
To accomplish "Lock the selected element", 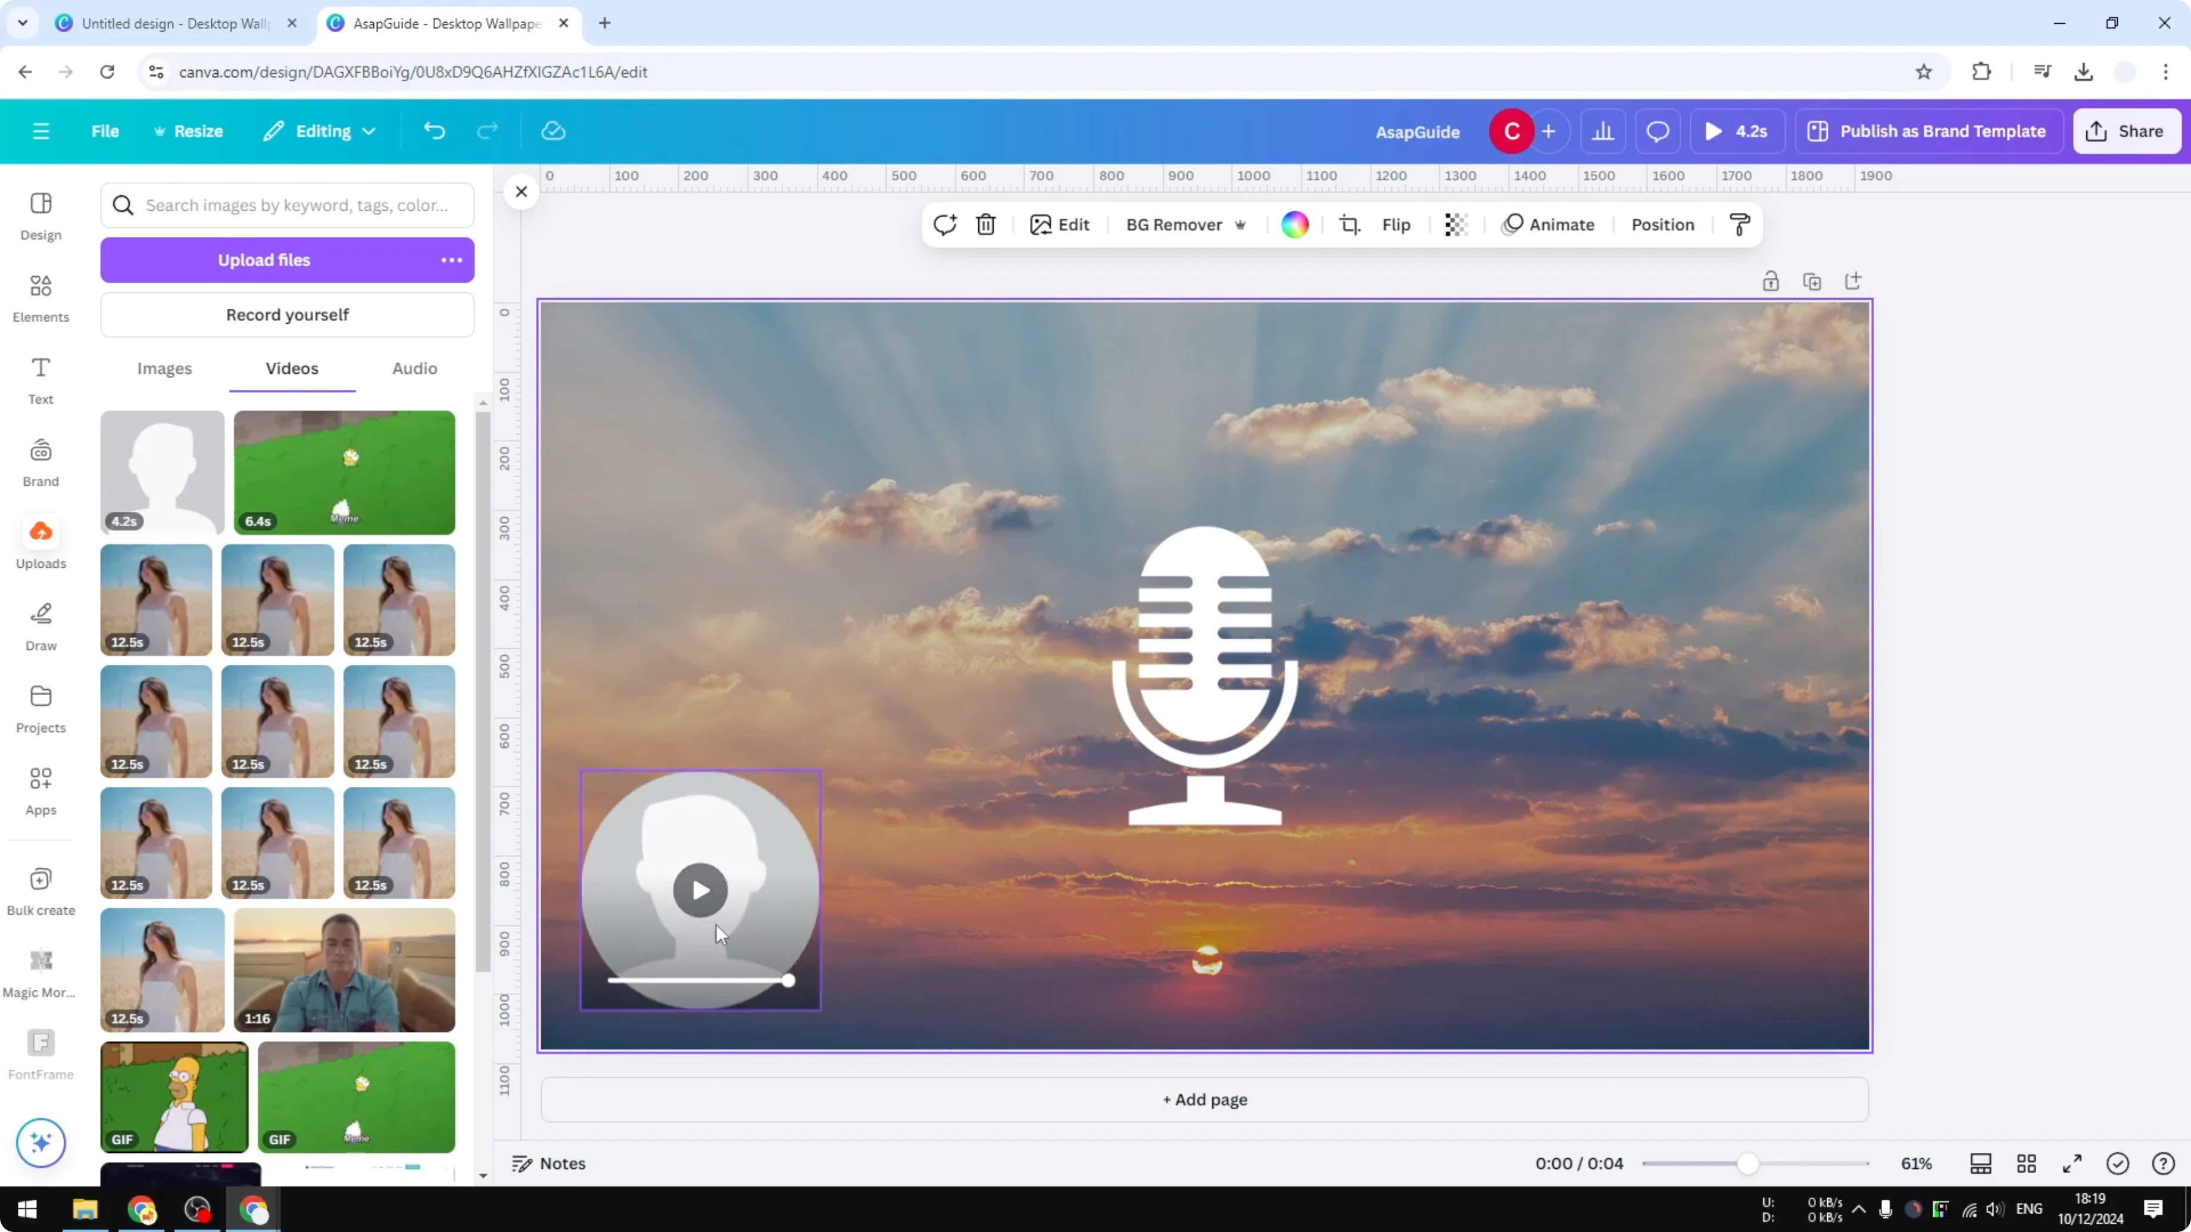I will (1771, 280).
